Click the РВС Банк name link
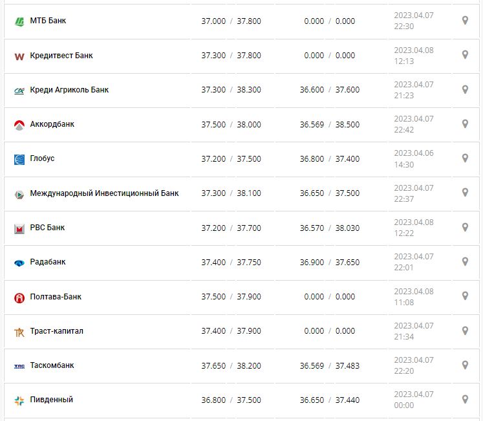This screenshot has height=421, width=483. [47, 228]
